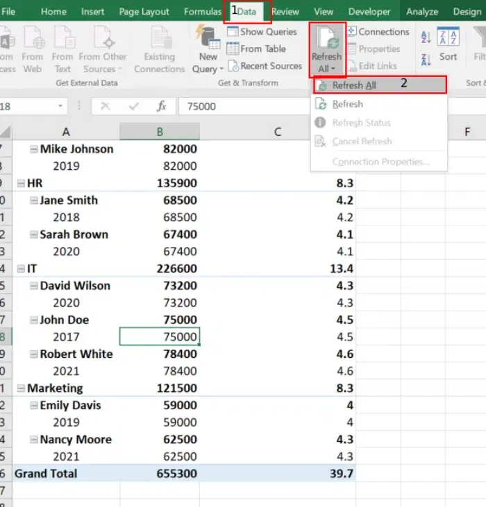This screenshot has height=507, width=486.
Task: Open the PivotTable Analyze tab
Action: click(422, 12)
